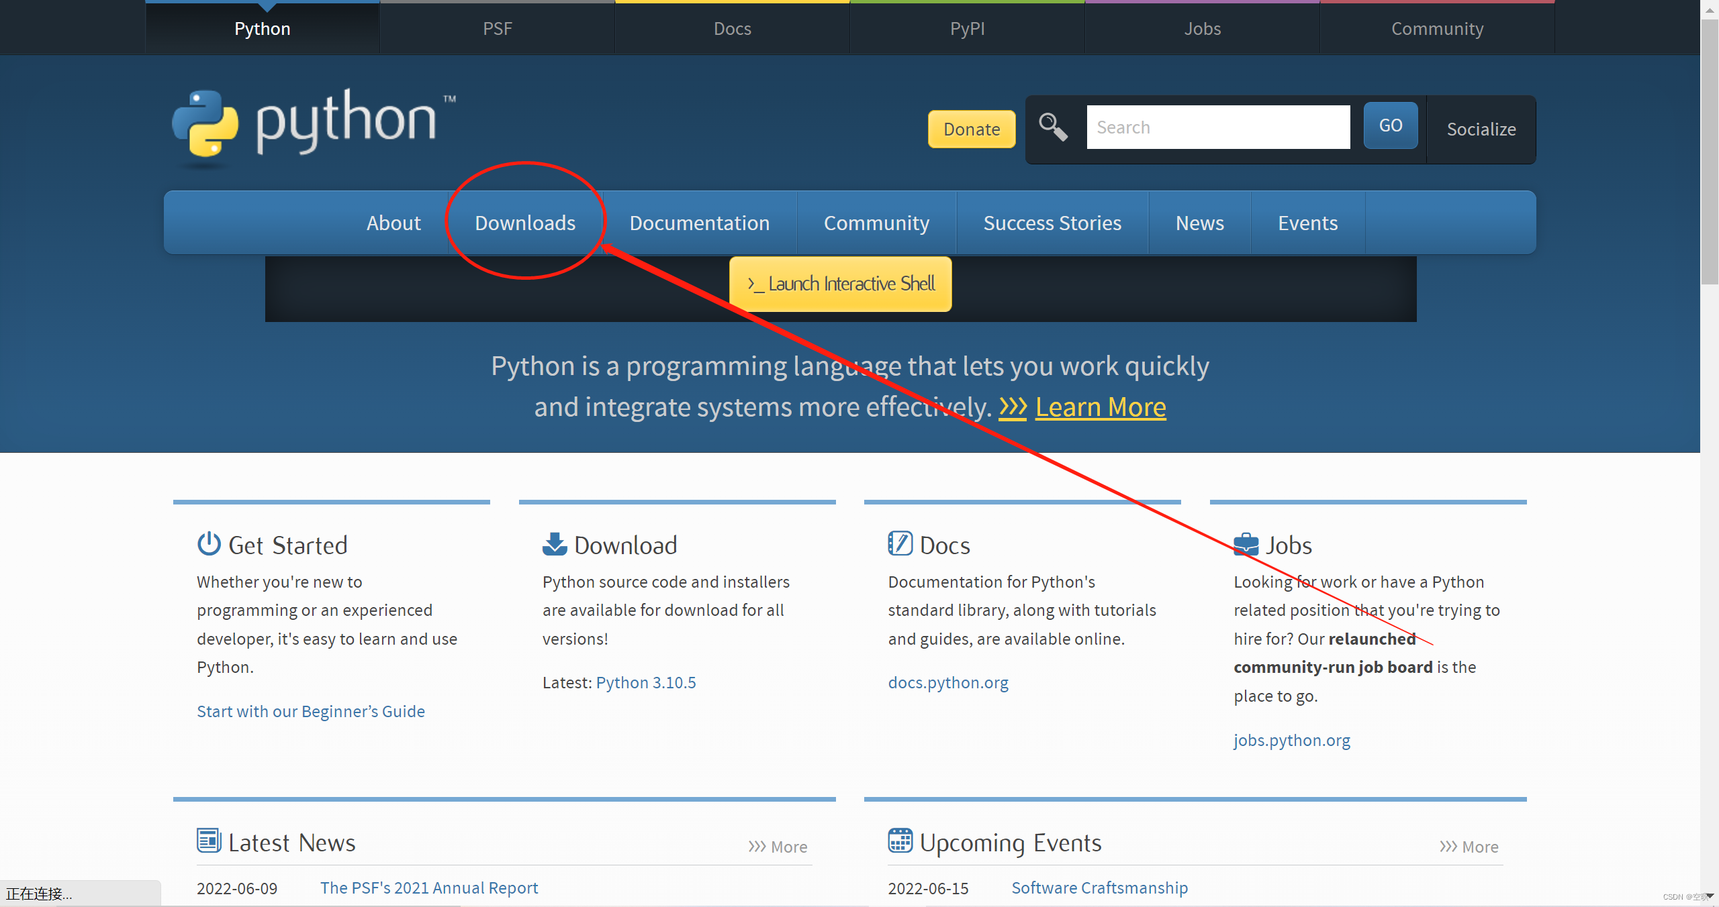Open jobs.python.org link

[x=1291, y=740]
